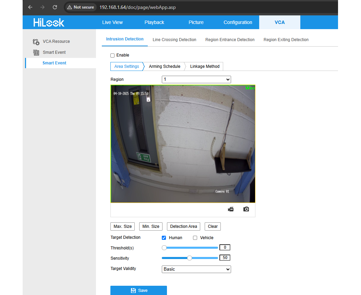The width and height of the screenshot is (361, 295).
Task: Click the Threshold(s) value input field
Action: click(225, 247)
